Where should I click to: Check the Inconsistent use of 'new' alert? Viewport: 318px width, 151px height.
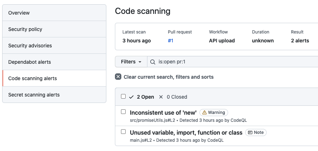[x=123, y=112]
